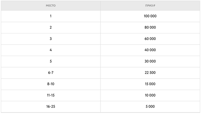This screenshot has width=201, height=114.
Task: Select the place 1 cell
Action: pos(51,16)
